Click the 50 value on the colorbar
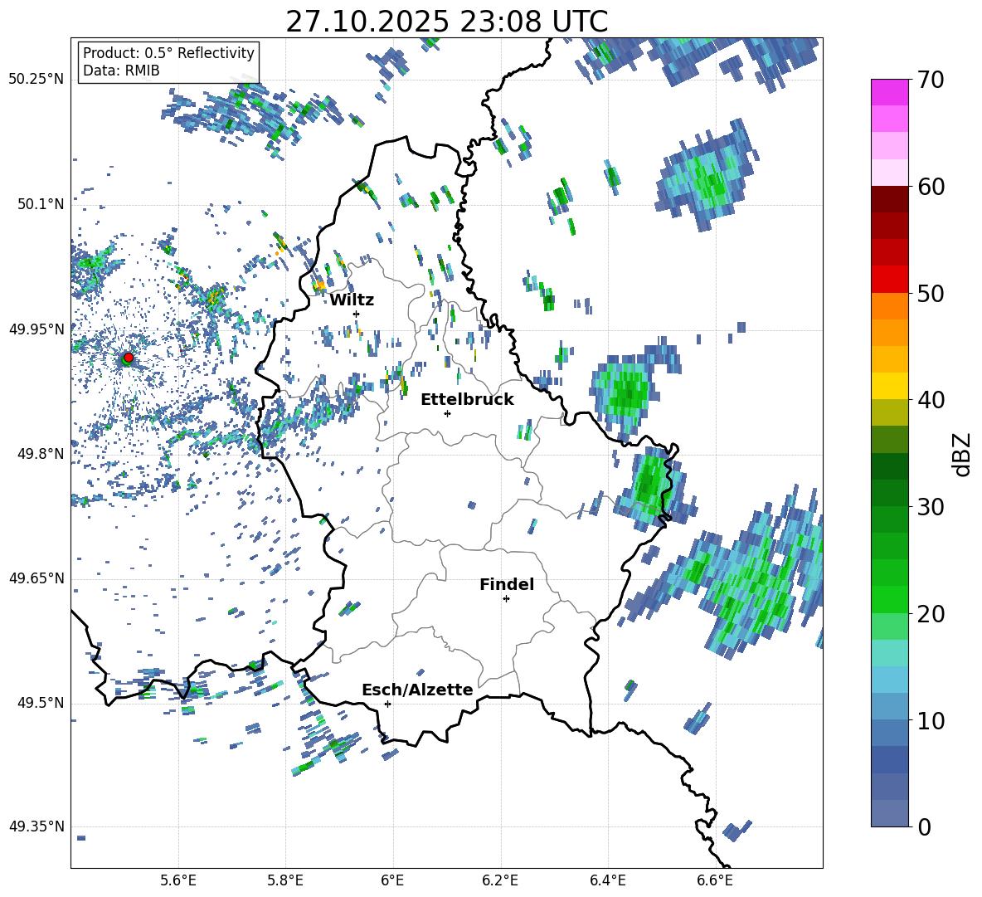Screen dimensions: 982x897 (x=930, y=293)
